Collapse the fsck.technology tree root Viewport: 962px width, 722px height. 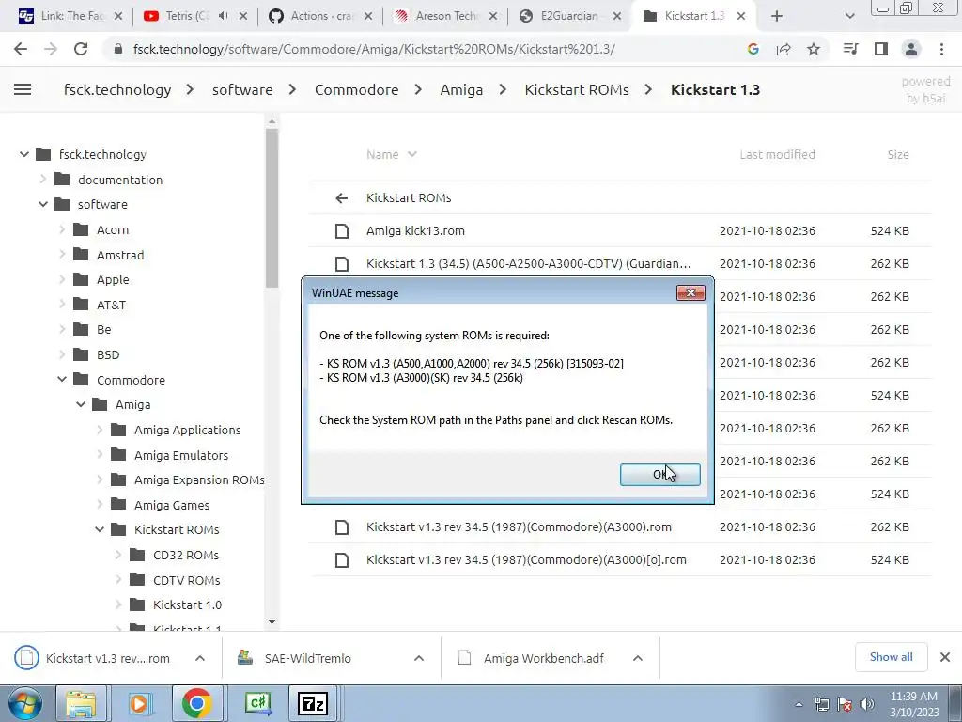pos(23,154)
